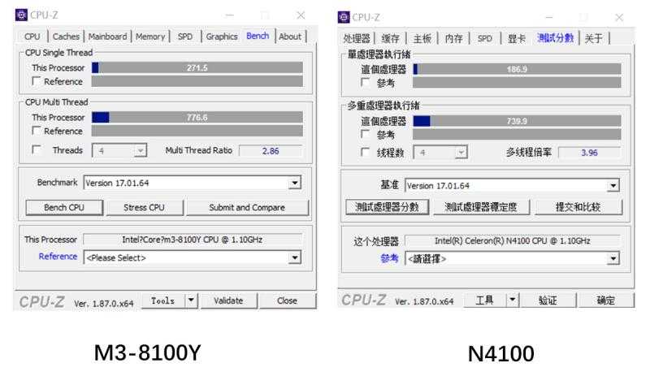650x376 pixels.
Task: Select the 測試分數 tab
Action: coord(556,37)
